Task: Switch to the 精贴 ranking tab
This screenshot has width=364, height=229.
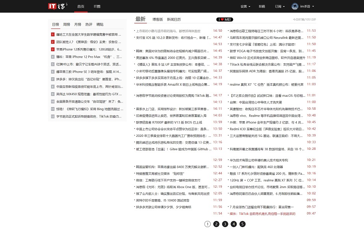Action: coord(100,24)
